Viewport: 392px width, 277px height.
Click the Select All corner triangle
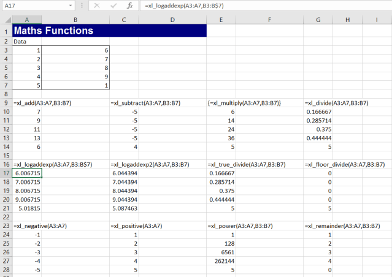click(6, 20)
